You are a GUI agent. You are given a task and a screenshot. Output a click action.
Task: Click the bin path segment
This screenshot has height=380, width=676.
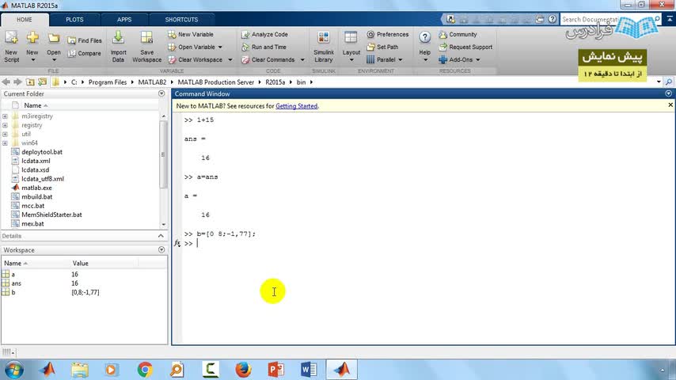click(301, 82)
